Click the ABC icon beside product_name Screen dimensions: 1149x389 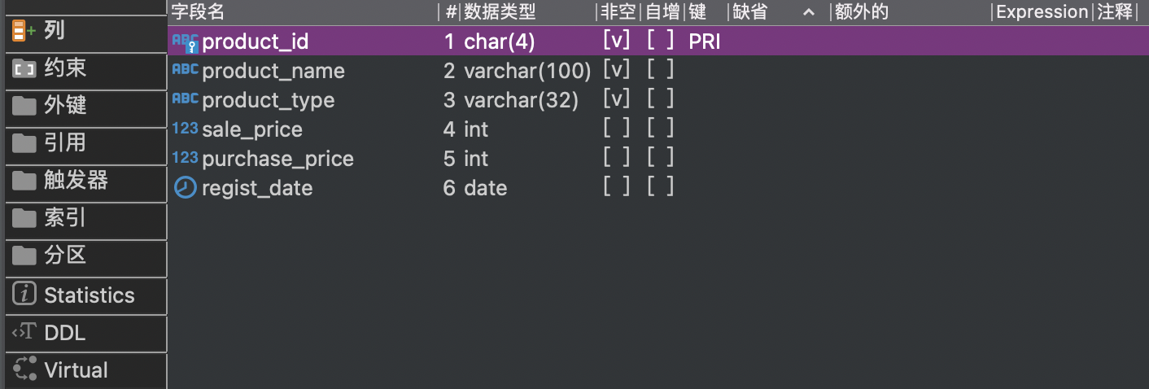point(186,71)
